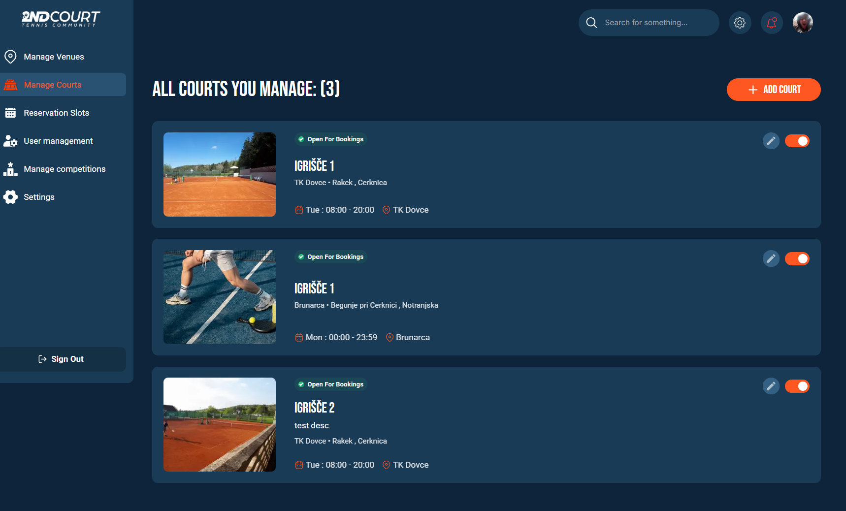Select Manage competitions icon
The height and width of the screenshot is (511, 846).
pos(10,169)
